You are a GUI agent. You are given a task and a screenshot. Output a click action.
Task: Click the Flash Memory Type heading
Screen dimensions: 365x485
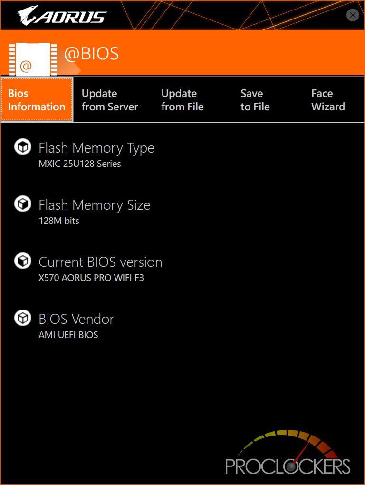coord(96,148)
